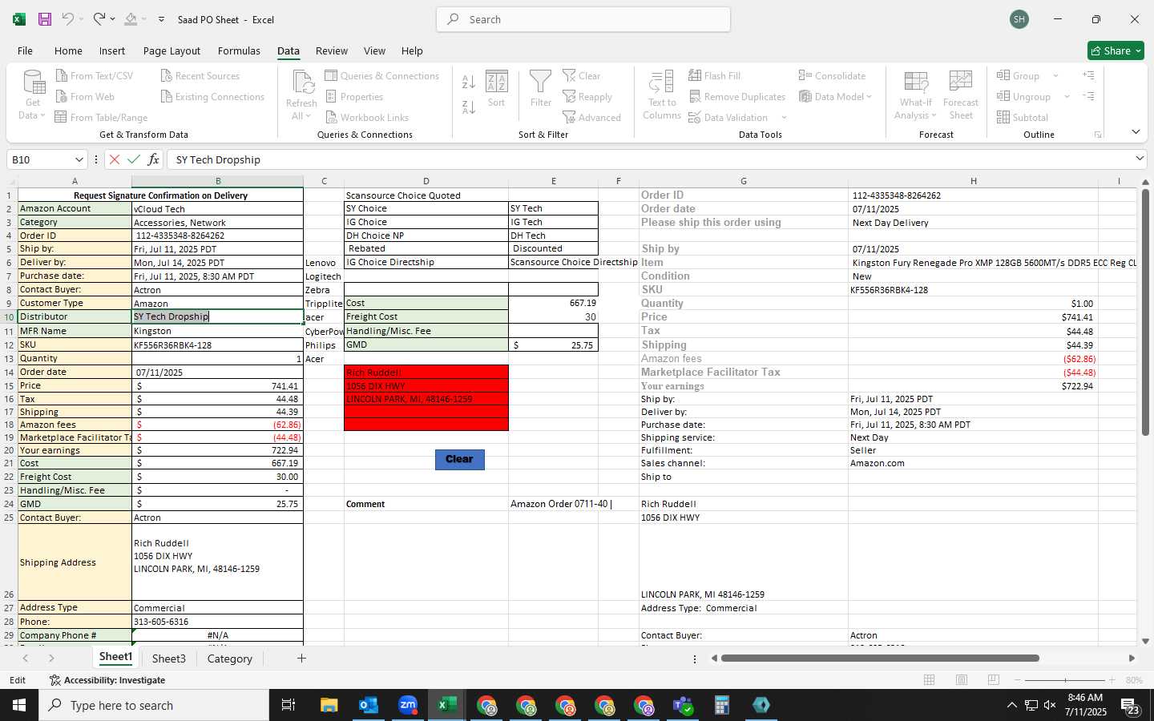This screenshot has height=721, width=1154.
Task: Open Zoom app in taskbar
Action: coord(408,705)
